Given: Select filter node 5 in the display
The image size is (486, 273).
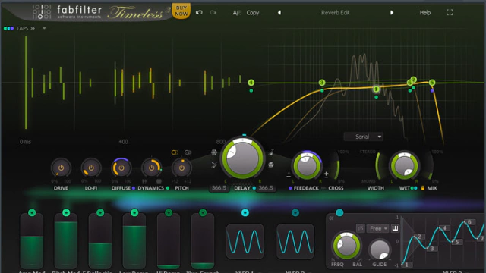Looking at the screenshot, I should (432, 83).
